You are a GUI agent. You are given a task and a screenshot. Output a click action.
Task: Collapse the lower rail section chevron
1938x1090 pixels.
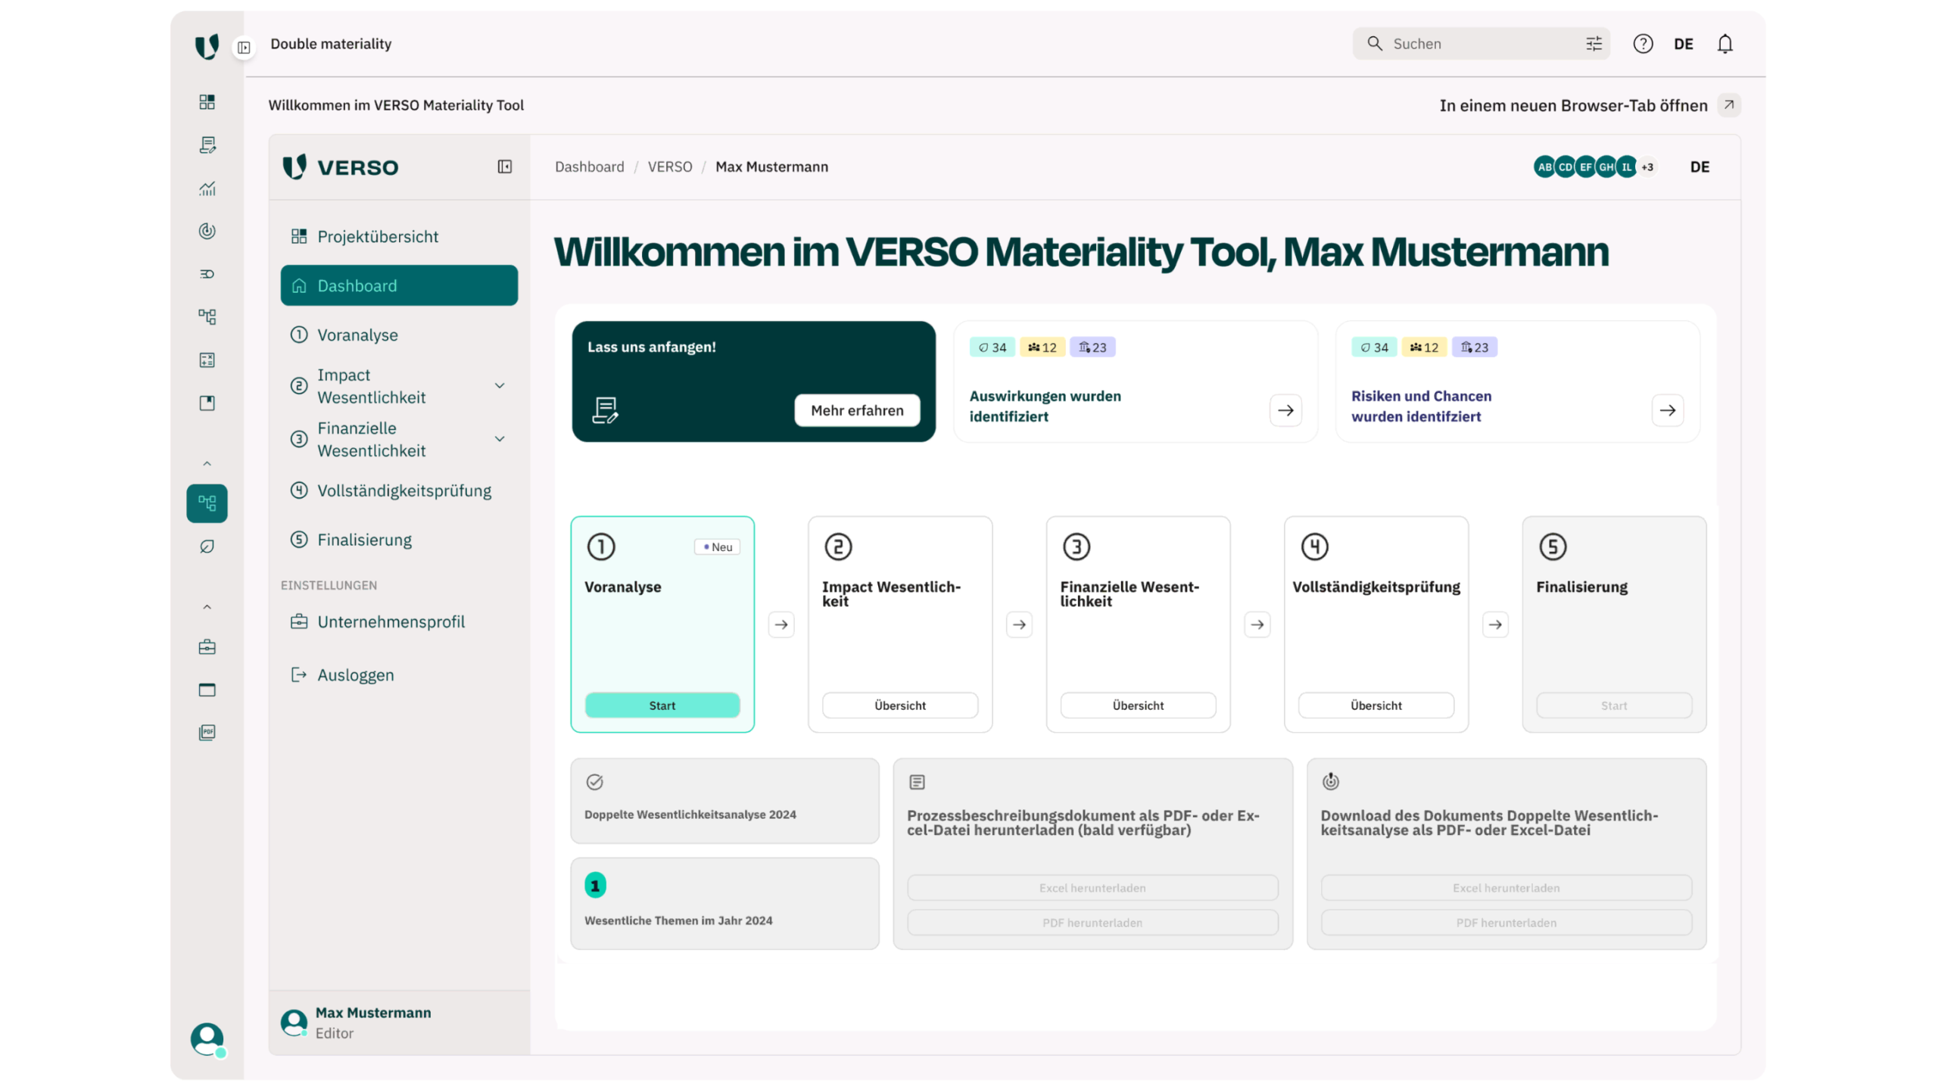pos(207,606)
